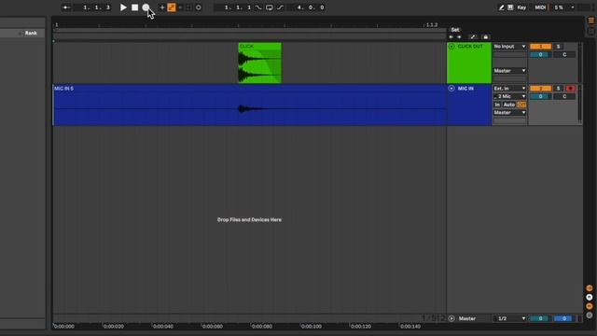Toggle the Punch-Out switch
The width and height of the screenshot is (597, 336).
coord(280,7)
